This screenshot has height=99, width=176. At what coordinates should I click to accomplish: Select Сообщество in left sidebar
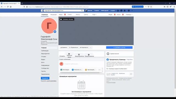click(x=45, y=68)
